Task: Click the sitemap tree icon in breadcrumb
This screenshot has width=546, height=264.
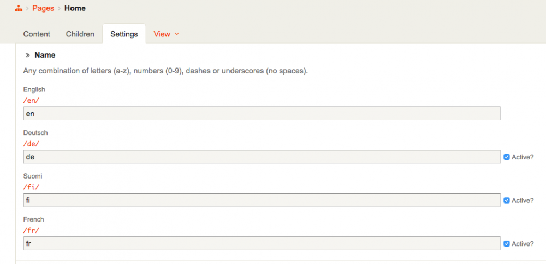Action: pos(19,8)
